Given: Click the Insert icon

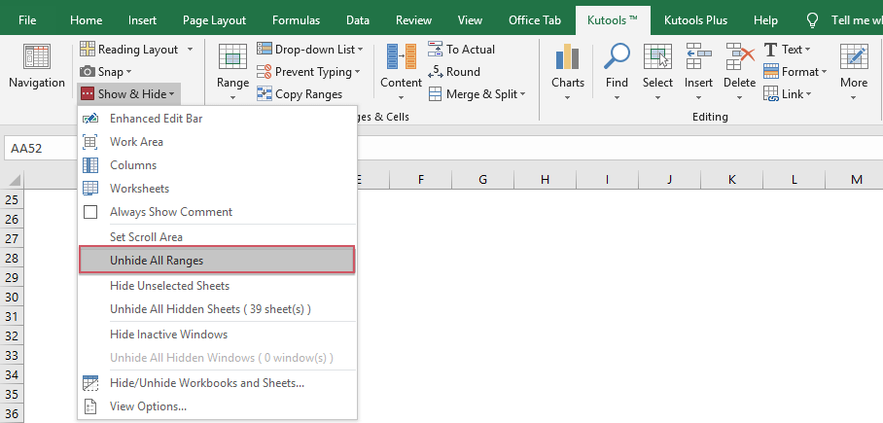Looking at the screenshot, I should [698, 57].
